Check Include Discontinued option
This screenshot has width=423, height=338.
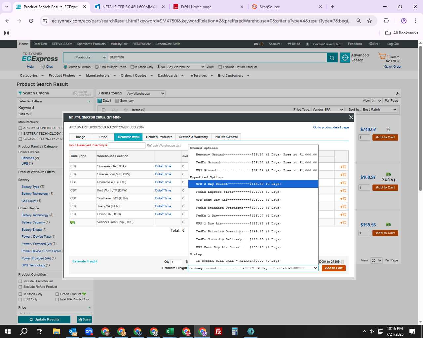[x=20, y=282]
